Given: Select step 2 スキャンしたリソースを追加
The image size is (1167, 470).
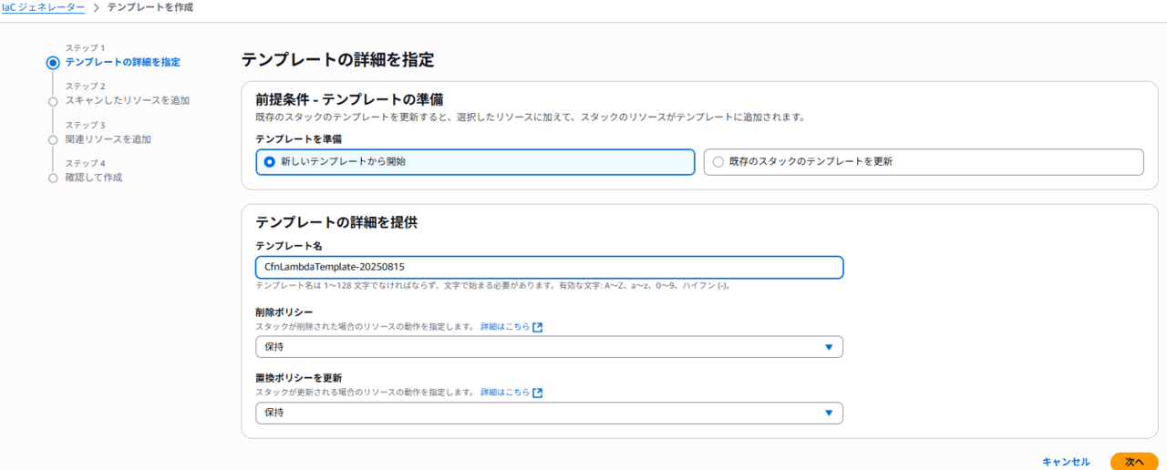Looking at the screenshot, I should tap(128, 100).
